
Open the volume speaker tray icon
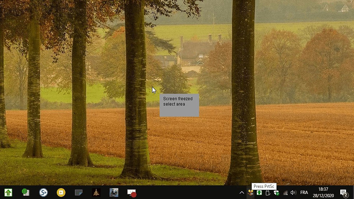click(293, 192)
